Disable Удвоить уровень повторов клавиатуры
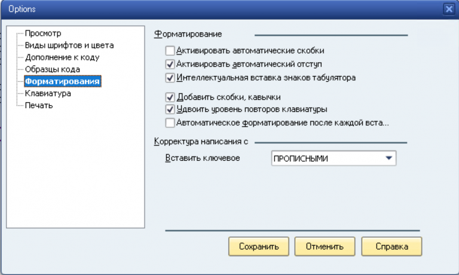This screenshot has height=275, width=459. click(170, 109)
